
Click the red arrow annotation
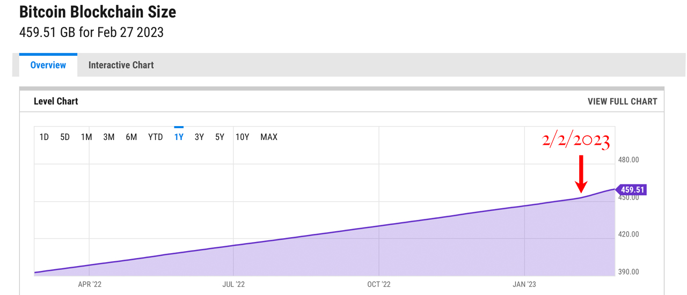580,174
